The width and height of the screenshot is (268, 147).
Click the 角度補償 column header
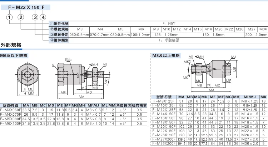tap(123, 105)
